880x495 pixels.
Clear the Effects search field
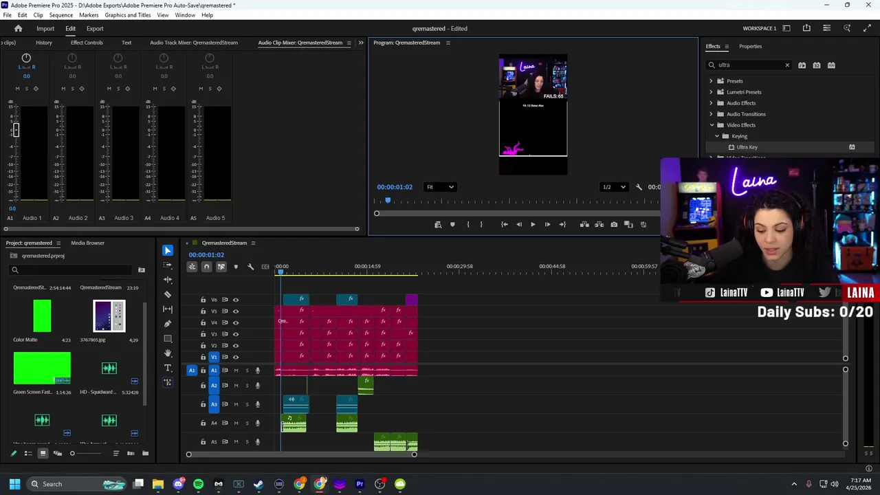pos(787,65)
